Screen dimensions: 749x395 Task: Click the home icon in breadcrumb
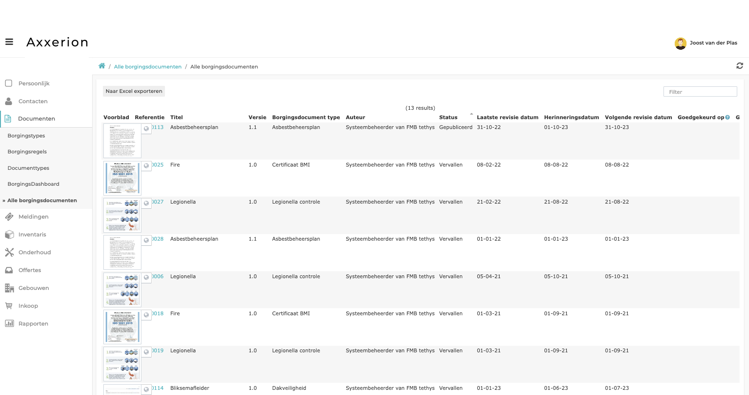(102, 66)
